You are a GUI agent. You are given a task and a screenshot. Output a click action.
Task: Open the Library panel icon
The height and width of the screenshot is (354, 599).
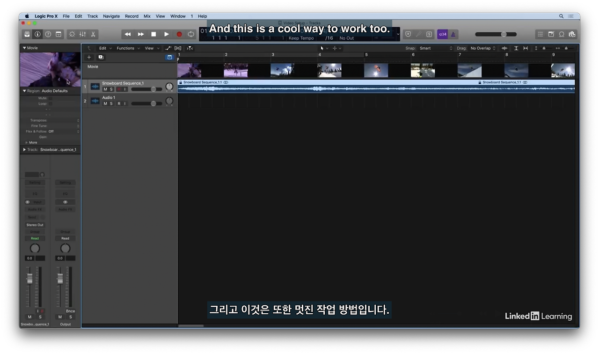[x=27, y=34]
